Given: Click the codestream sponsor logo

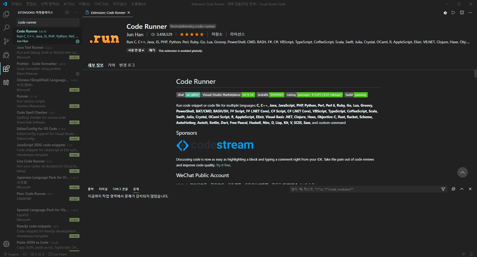Looking at the screenshot, I should pos(215,145).
